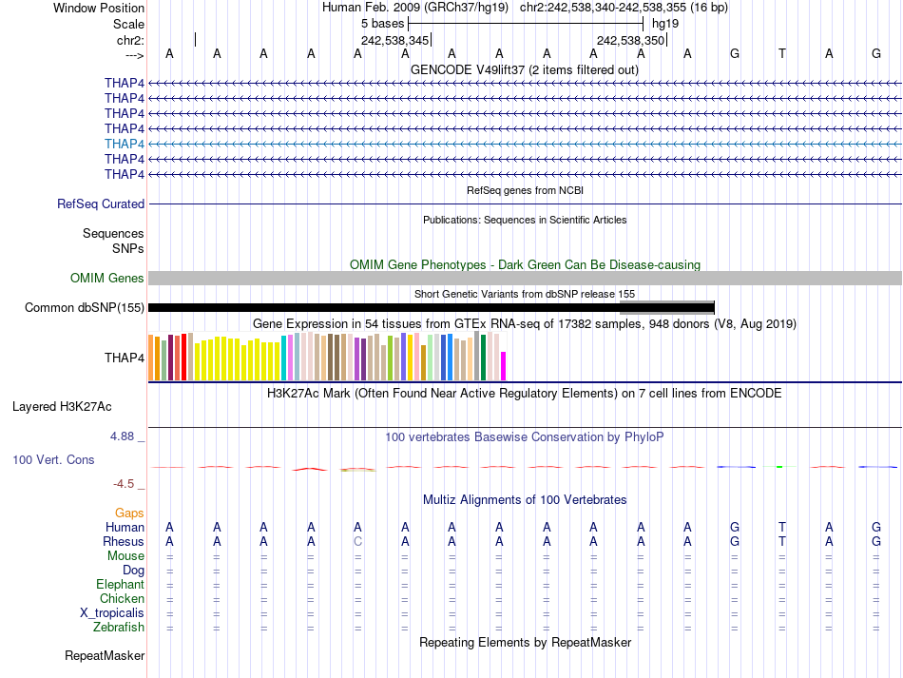Screen dimensions: 903x678
Task: Open the OMIM Genes track label
Action: pos(107,279)
